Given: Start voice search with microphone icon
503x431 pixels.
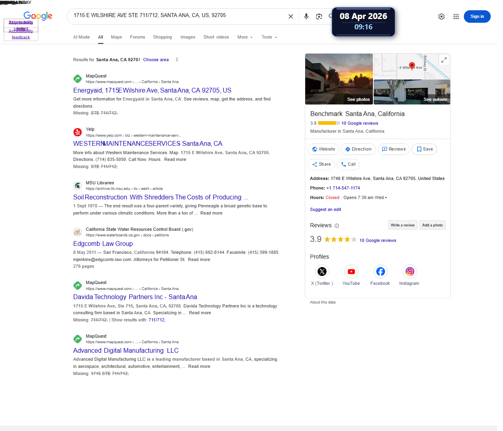Looking at the screenshot, I should tap(306, 16).
